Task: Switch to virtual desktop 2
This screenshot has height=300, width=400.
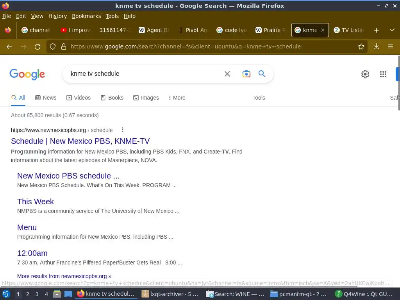Action: 28,294
